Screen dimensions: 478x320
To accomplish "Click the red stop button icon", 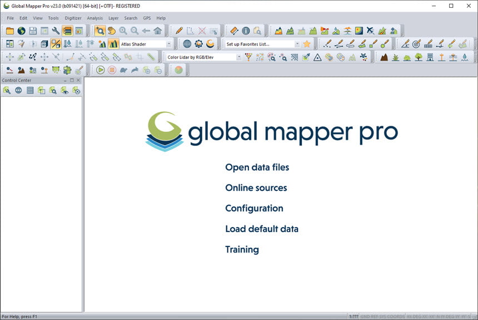I will (x=112, y=70).
